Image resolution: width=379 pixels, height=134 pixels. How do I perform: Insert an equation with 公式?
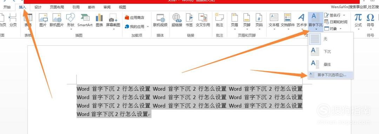(358, 20)
